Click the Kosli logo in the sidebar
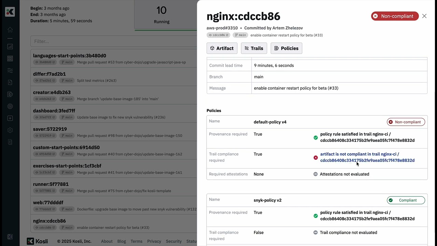 pyautogui.click(x=10, y=12)
